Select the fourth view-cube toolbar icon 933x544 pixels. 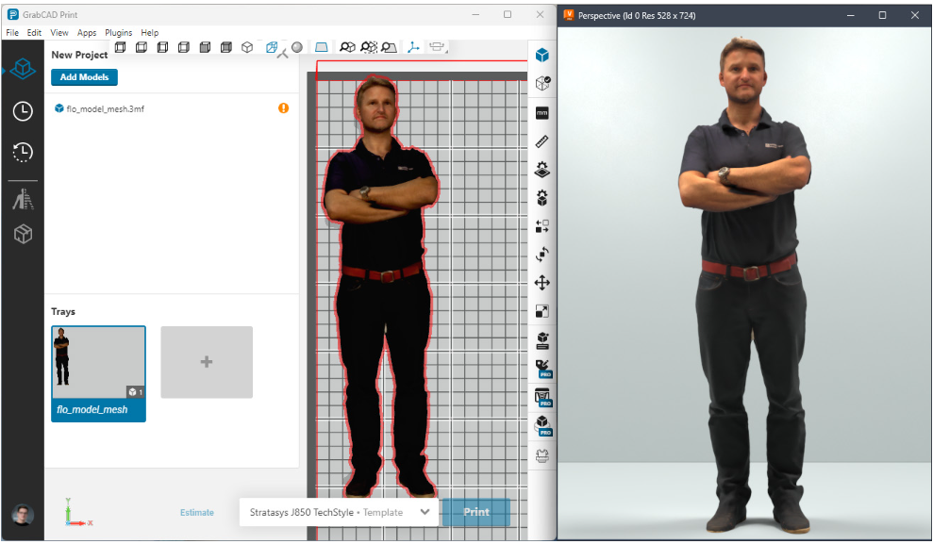(184, 47)
